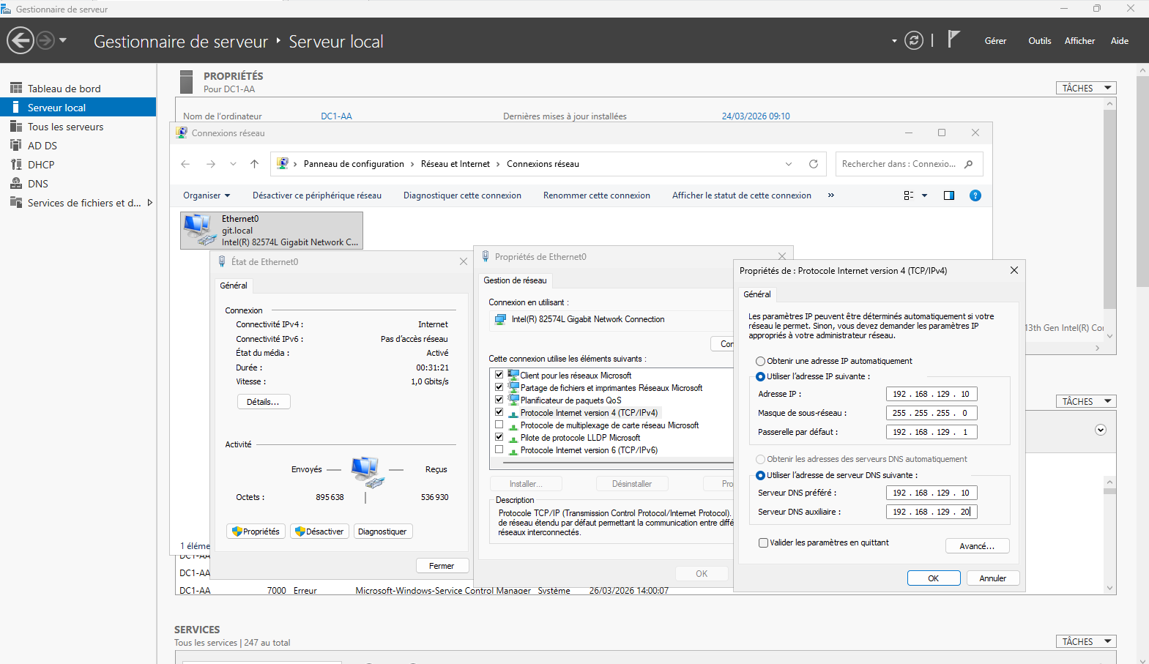Open the TÂCHES dropdown in Propriétés section
Viewport: 1149px width, 664px height.
pos(1086,88)
